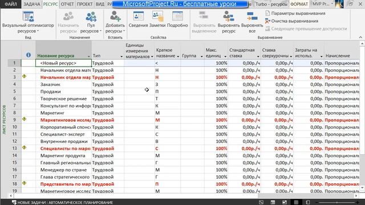Select the Специалист-эксперт resource

(63, 134)
